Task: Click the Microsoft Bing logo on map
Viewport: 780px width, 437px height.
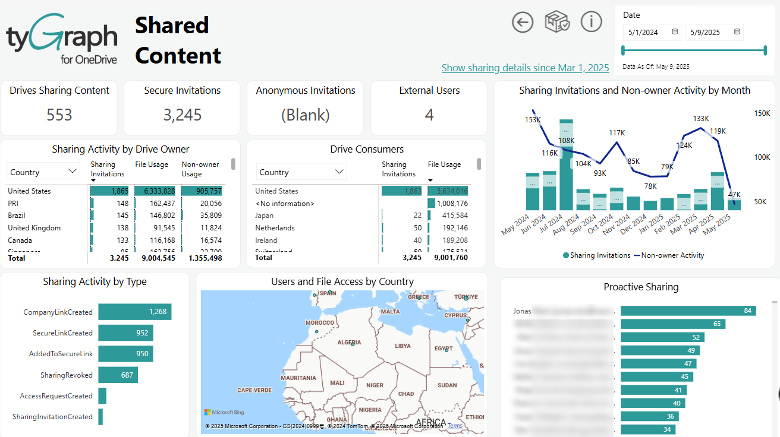Action: (x=224, y=412)
